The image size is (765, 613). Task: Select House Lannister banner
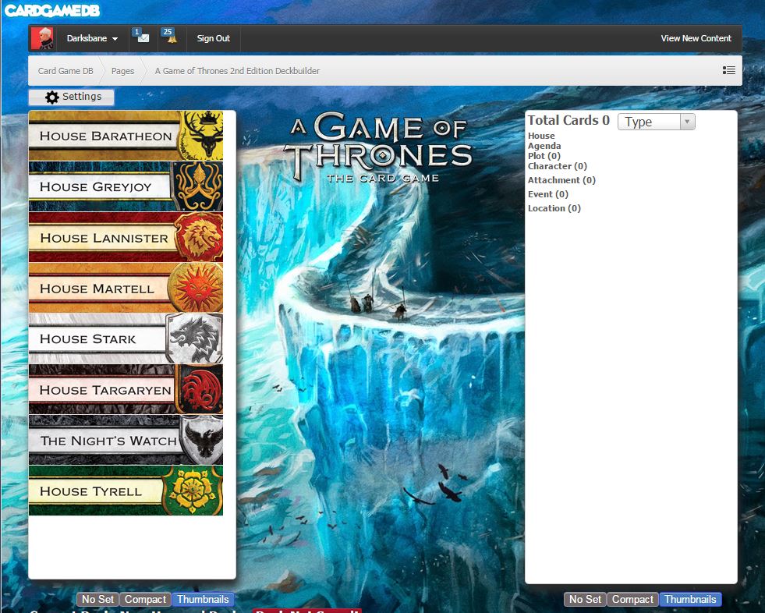pyautogui.click(x=126, y=237)
